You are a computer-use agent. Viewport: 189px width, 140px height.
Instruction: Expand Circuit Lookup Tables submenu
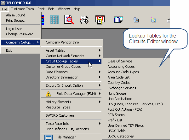pos(71,61)
